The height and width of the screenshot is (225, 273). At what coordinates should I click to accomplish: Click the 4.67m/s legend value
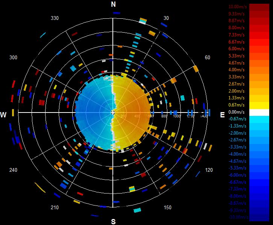point(237,63)
